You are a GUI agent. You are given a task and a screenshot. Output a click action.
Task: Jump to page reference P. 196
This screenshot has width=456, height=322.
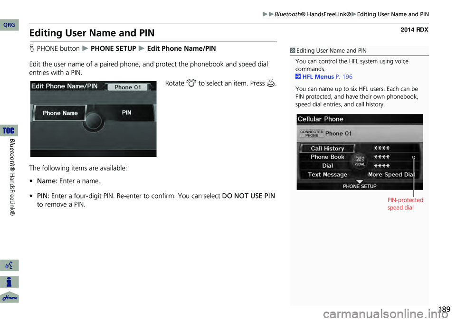click(344, 77)
